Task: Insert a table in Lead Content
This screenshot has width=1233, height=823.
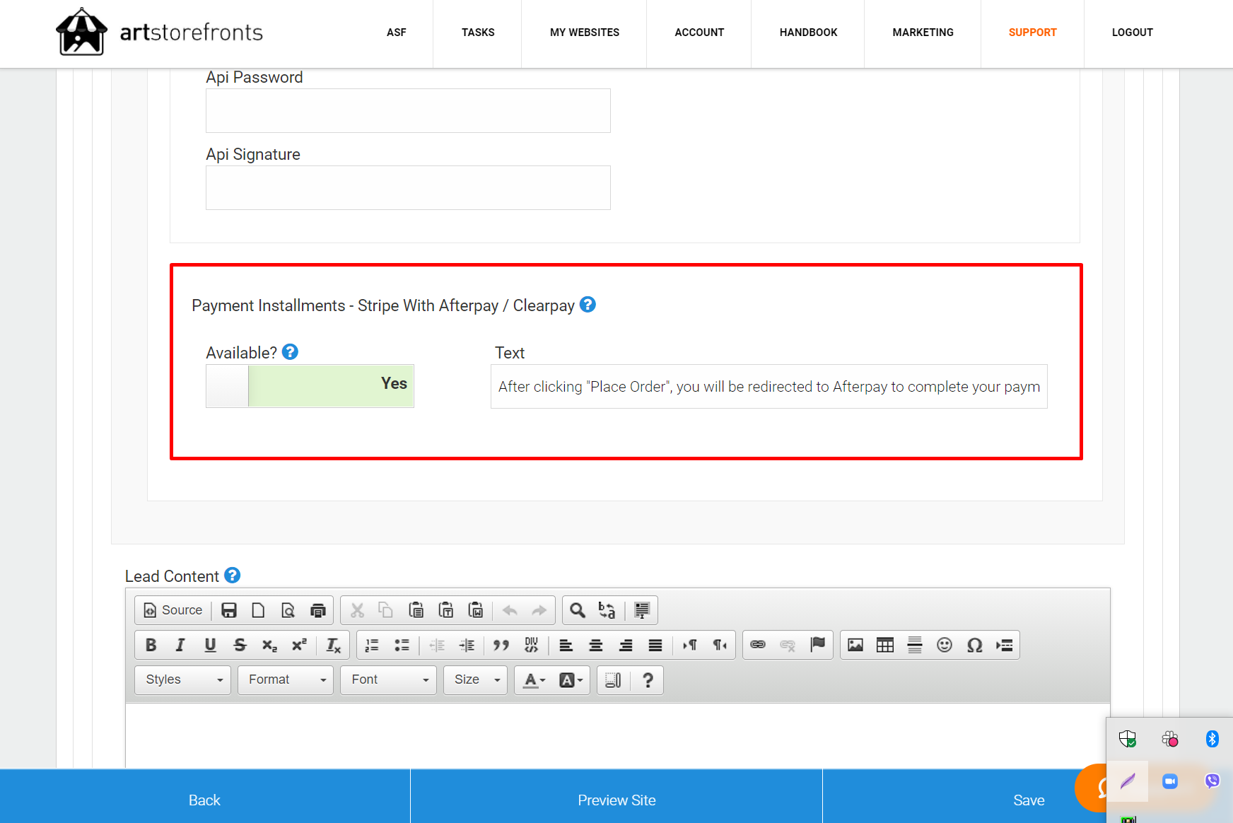Action: click(884, 645)
